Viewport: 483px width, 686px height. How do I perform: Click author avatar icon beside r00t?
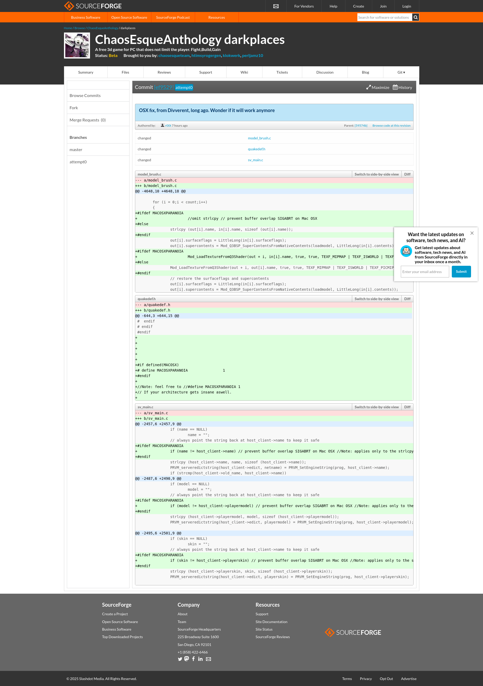point(162,125)
